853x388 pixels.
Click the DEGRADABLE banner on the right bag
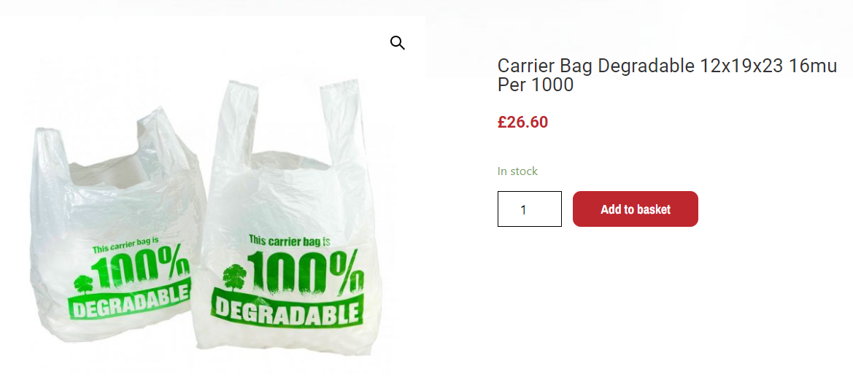tap(287, 309)
